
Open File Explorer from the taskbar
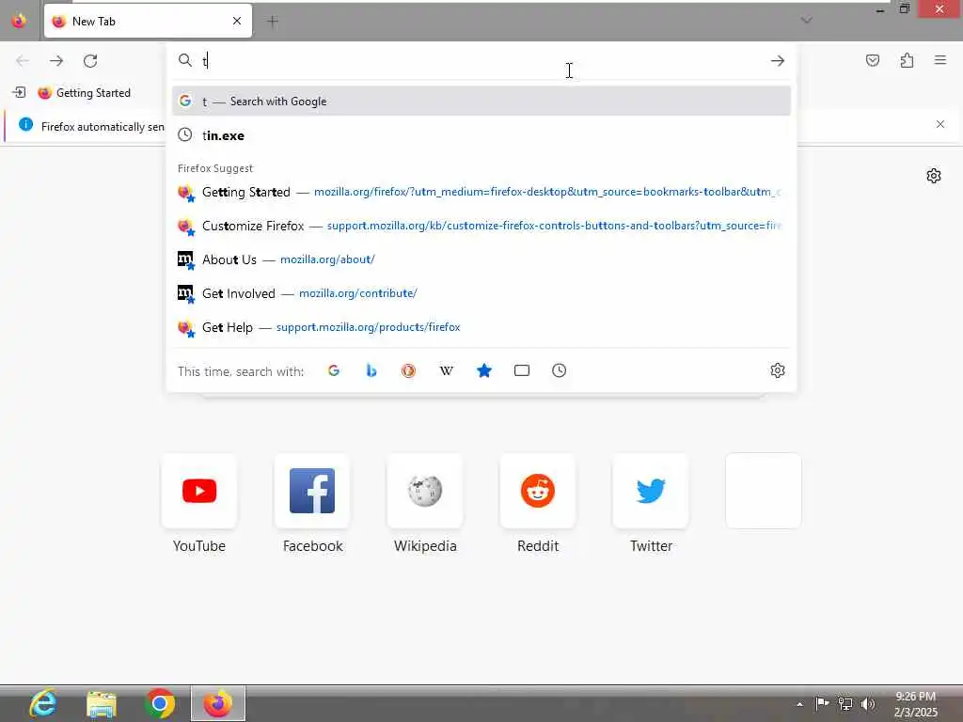(102, 703)
